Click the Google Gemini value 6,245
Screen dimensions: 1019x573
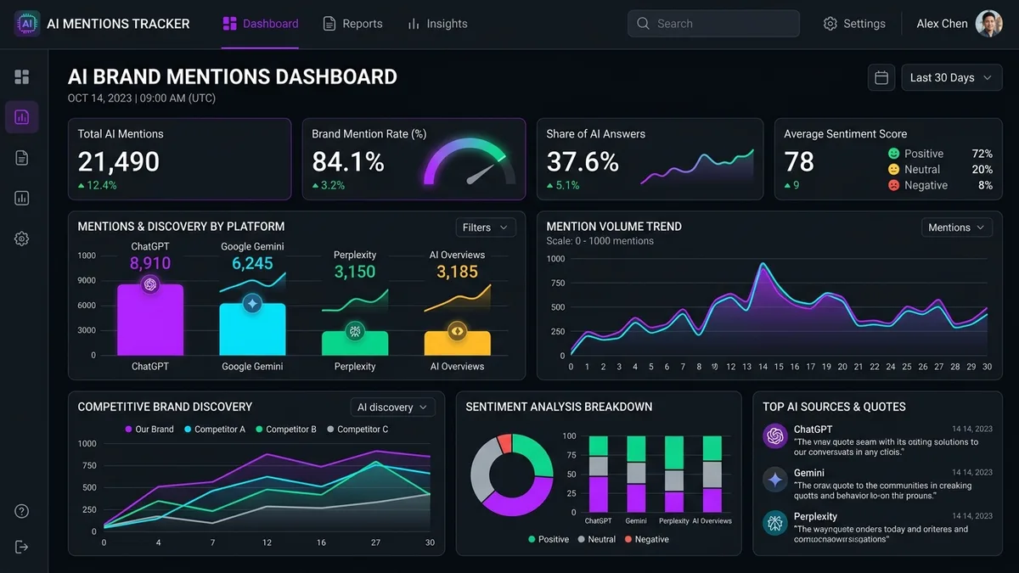252,263
